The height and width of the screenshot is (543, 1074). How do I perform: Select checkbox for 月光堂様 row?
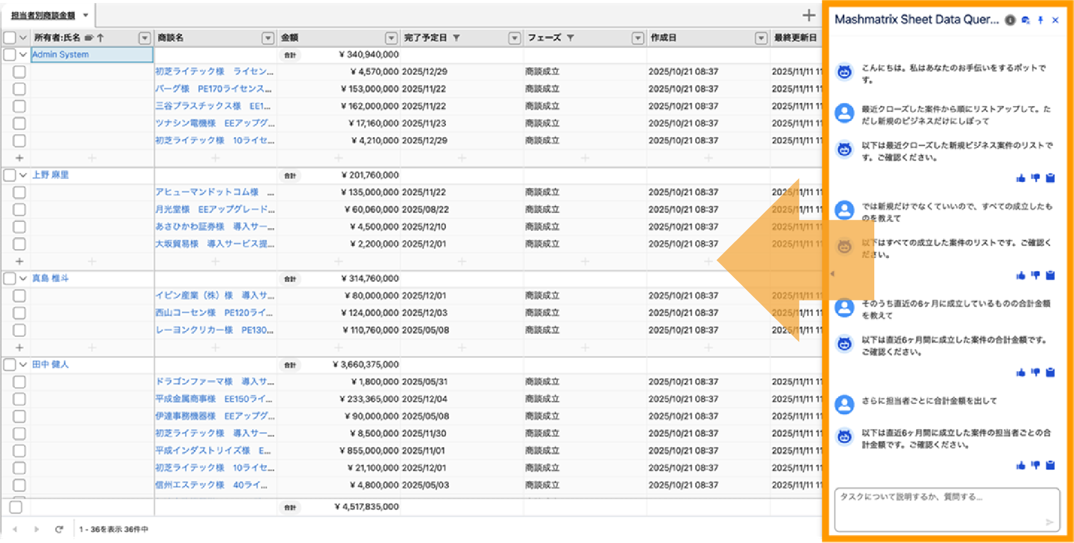click(x=20, y=209)
